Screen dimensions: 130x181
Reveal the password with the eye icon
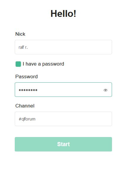click(105, 90)
